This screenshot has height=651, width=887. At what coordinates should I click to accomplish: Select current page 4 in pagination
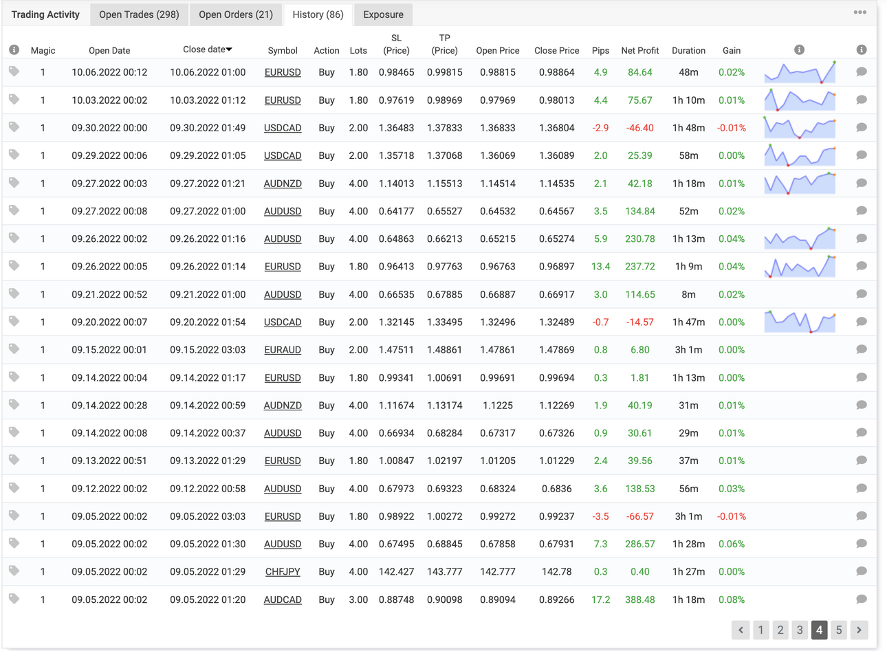(x=819, y=630)
